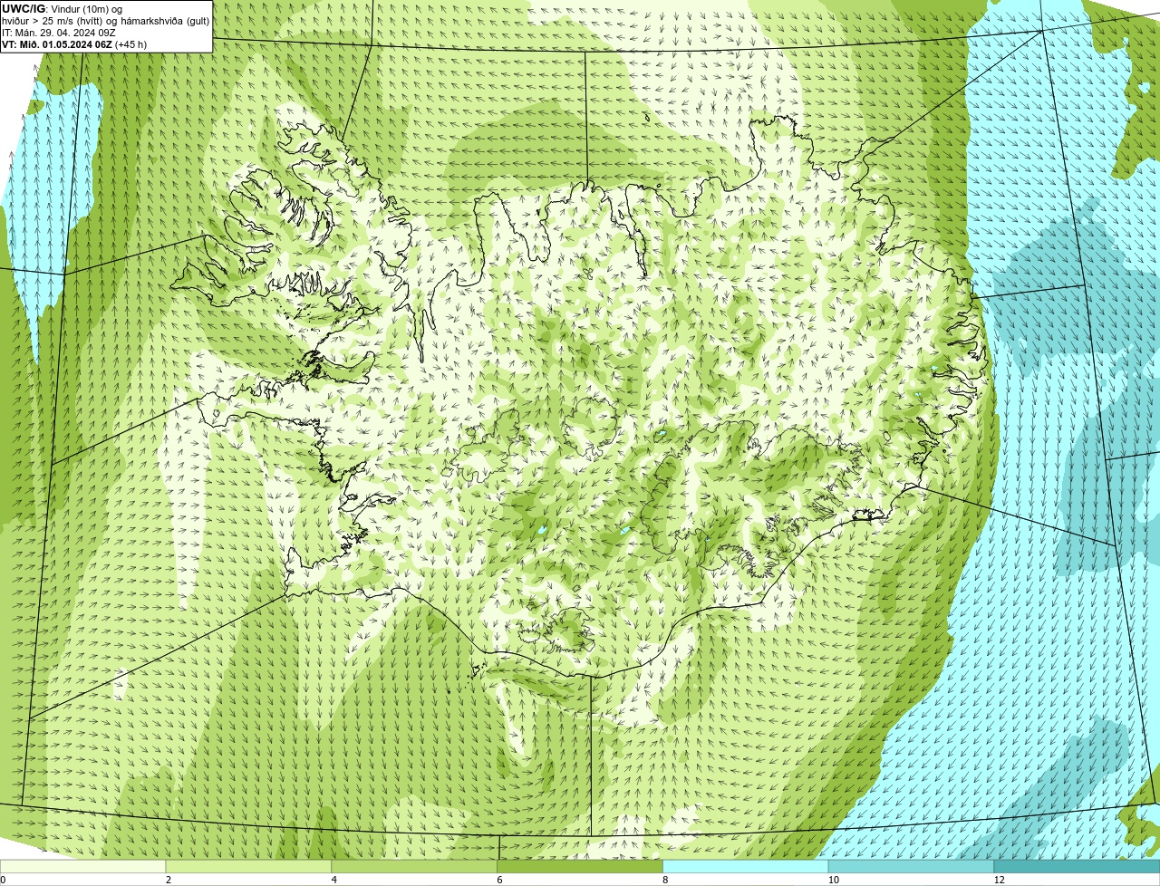Screen dimensions: 1160x886
Task: Click the 0–2 m/s pale yellow legend swatch
Action: pyautogui.click(x=82, y=866)
